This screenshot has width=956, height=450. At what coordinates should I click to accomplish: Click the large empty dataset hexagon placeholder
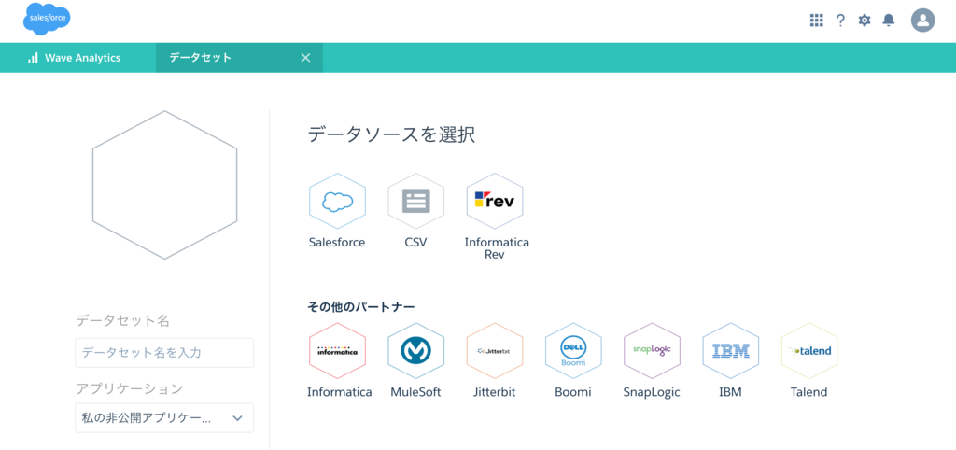pos(164,185)
